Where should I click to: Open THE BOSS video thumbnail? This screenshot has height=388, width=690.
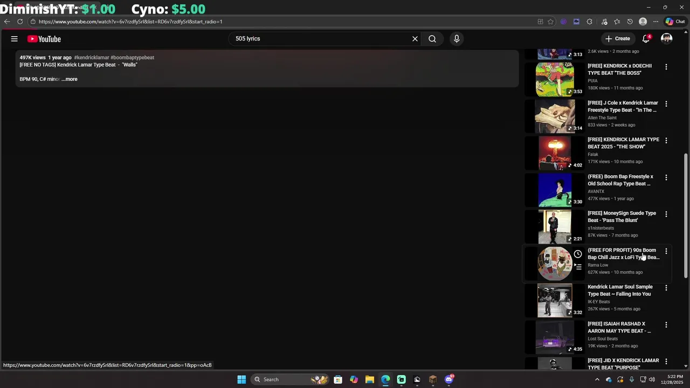[555, 79]
